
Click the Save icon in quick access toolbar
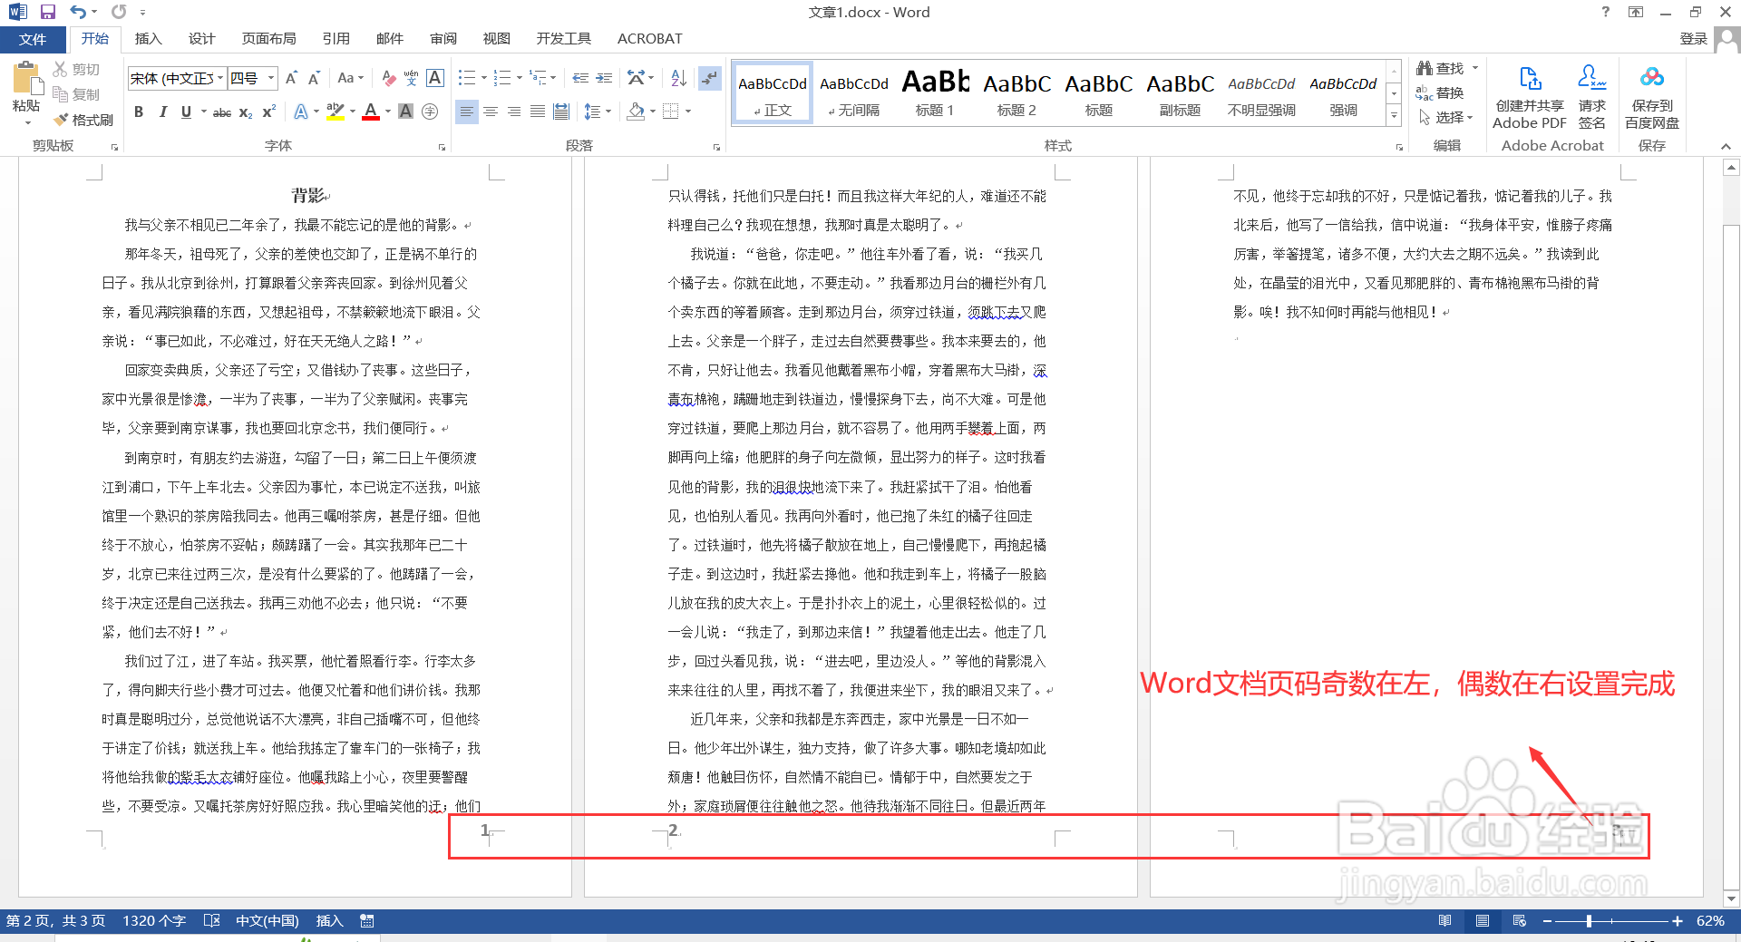pos(48,12)
